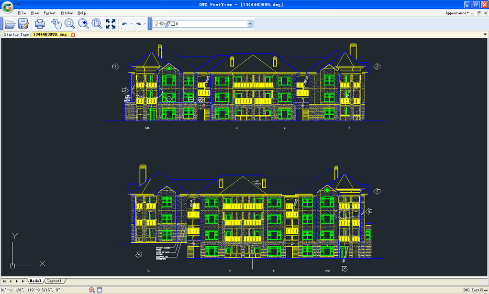Click the coordinate readout in status bar

click(30, 290)
